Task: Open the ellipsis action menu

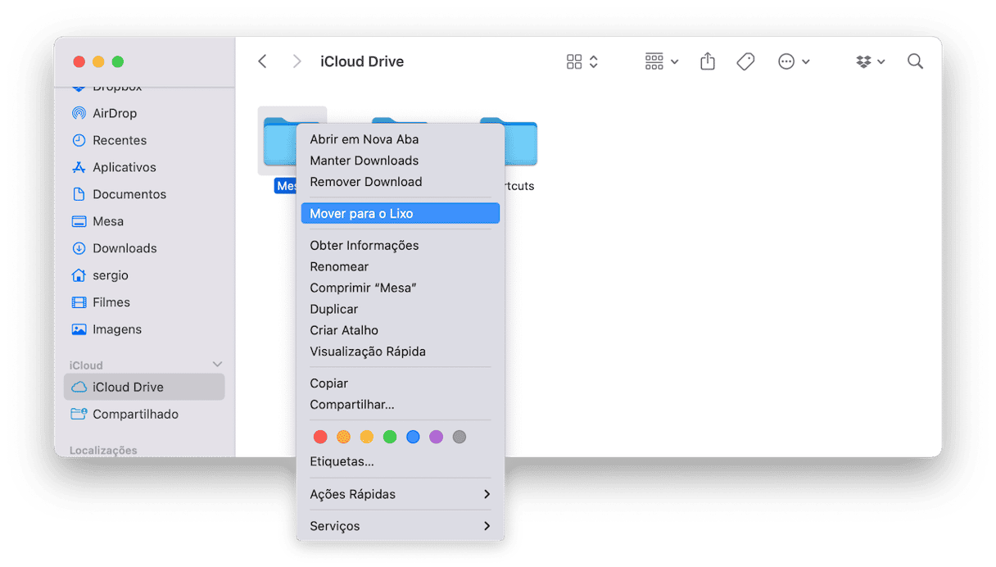Action: 794,61
